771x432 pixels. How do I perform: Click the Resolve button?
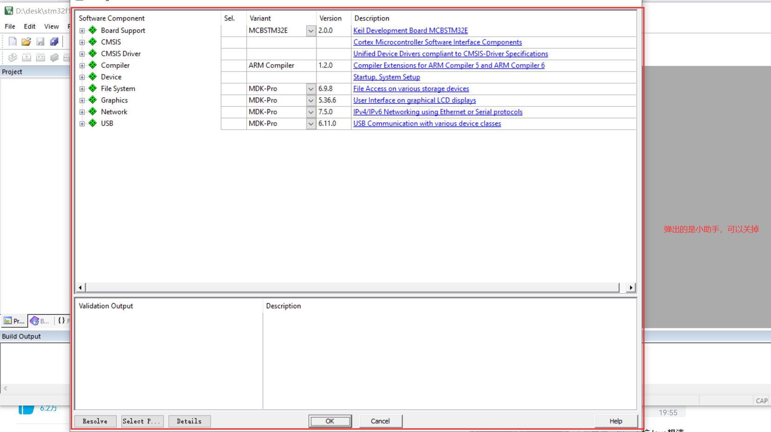[95, 421]
